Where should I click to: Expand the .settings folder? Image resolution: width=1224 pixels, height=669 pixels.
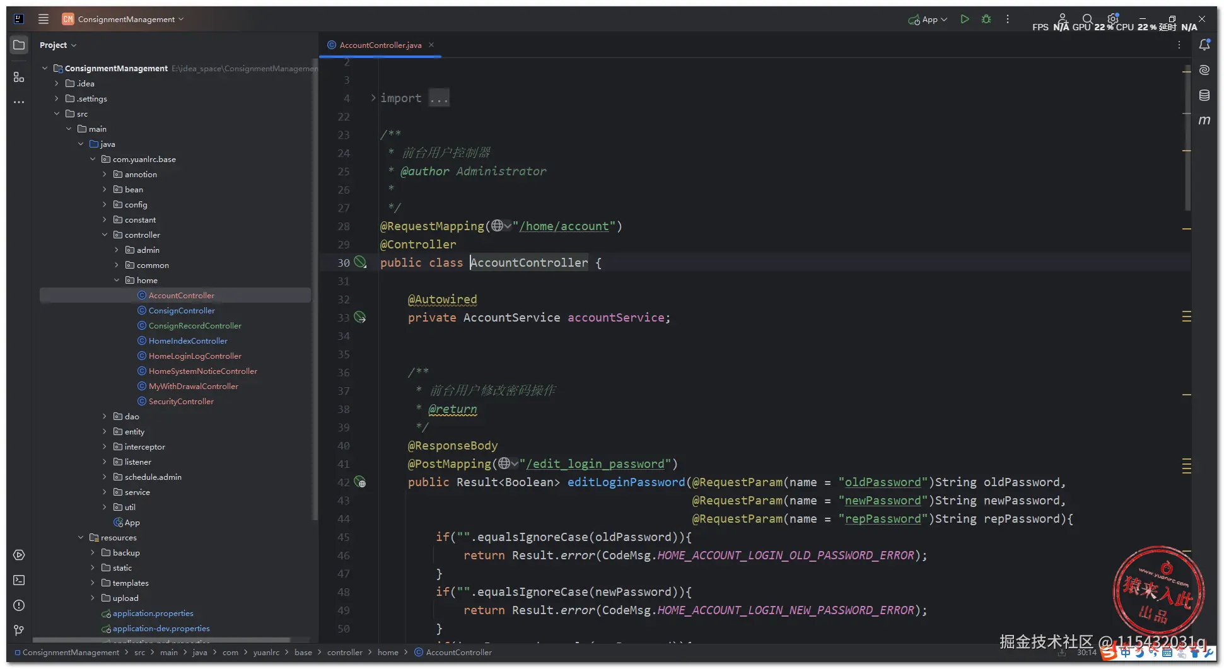57,98
